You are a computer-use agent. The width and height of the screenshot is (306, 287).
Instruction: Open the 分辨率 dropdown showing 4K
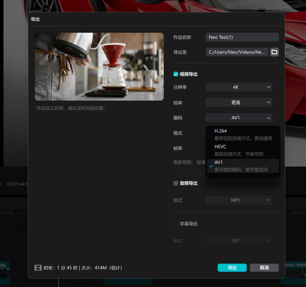(239, 87)
